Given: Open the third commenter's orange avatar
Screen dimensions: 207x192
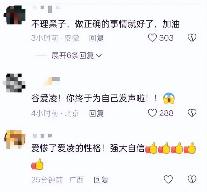Looking at the screenshot, I should point(15,140).
